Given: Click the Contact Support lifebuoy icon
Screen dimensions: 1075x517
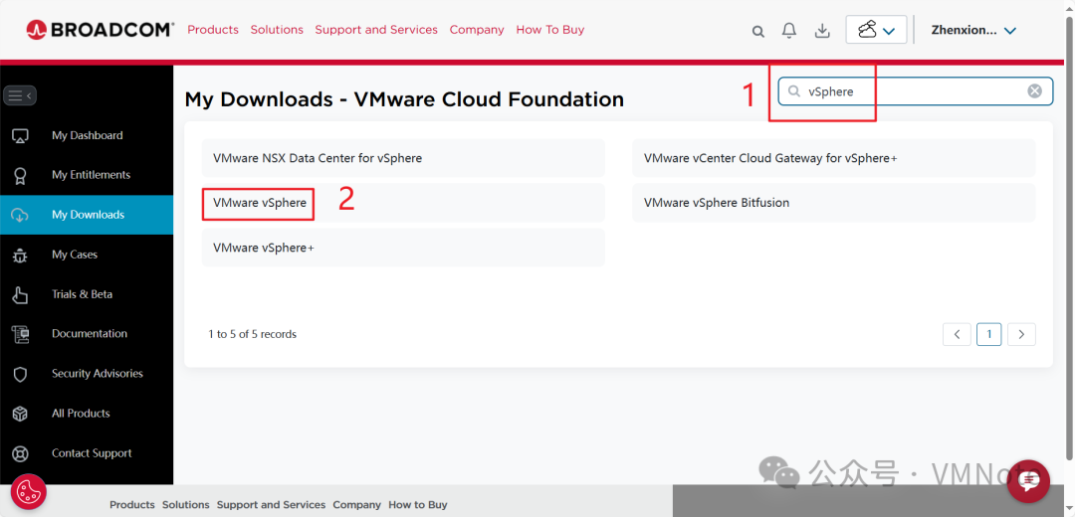Looking at the screenshot, I should [x=20, y=453].
